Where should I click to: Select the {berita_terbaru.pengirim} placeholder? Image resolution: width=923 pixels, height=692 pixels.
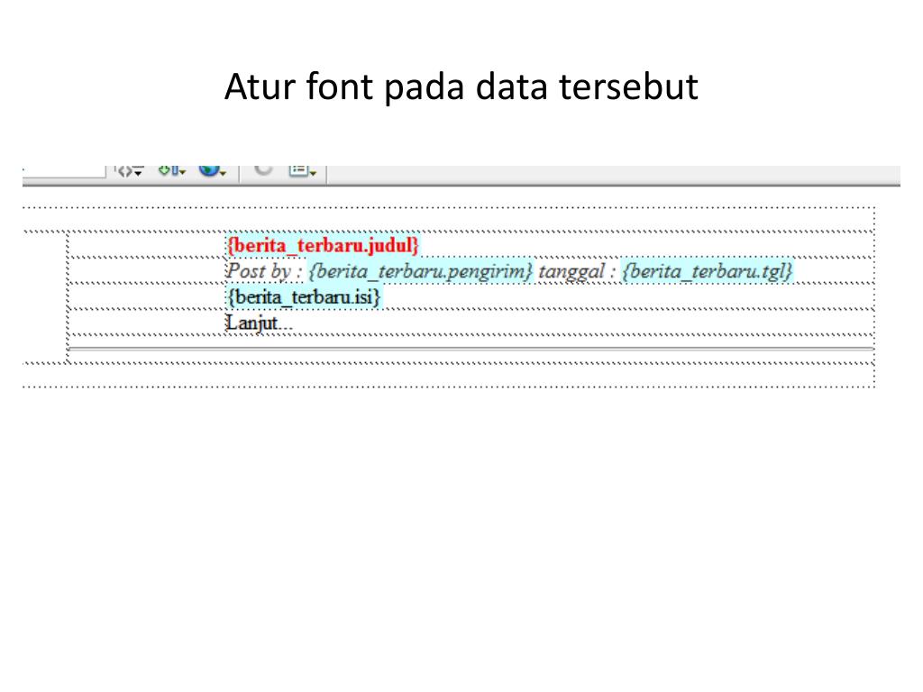click(x=421, y=271)
